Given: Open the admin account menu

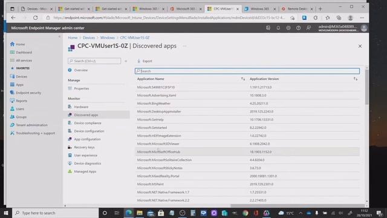Looking at the screenshot, I should click(343, 28).
